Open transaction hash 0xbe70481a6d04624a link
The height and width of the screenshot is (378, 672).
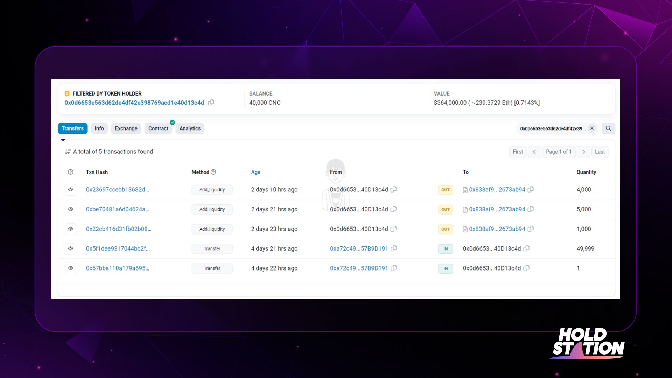[x=118, y=209]
